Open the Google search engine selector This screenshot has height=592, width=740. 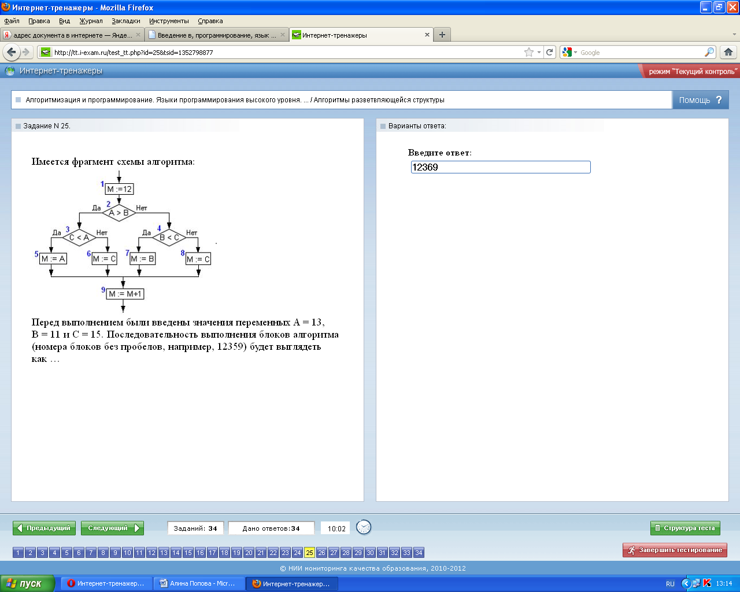569,52
